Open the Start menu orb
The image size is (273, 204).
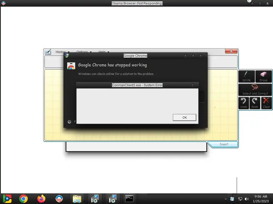click(x=7, y=199)
